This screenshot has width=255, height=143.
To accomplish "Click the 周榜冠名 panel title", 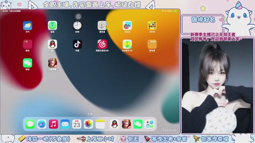I will pyautogui.click(x=203, y=20).
